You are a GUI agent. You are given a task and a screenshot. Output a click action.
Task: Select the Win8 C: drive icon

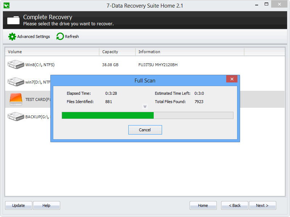point(16,64)
